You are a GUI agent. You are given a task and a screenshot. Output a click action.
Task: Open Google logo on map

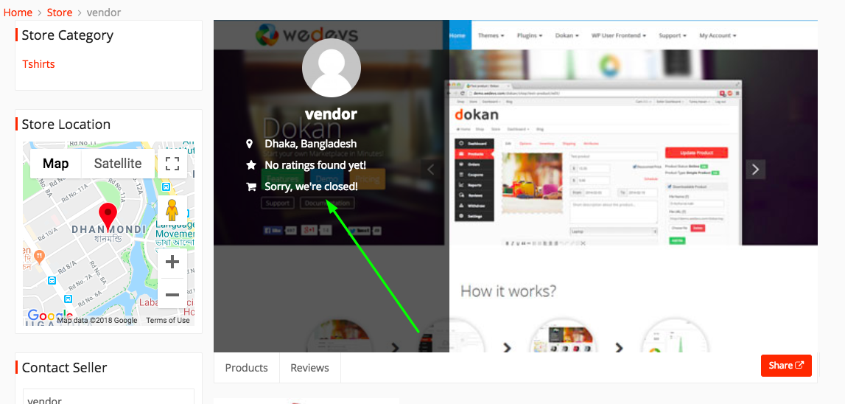49,316
